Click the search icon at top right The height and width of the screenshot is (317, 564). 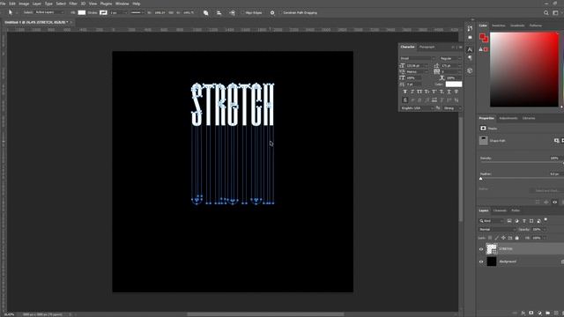546,12
